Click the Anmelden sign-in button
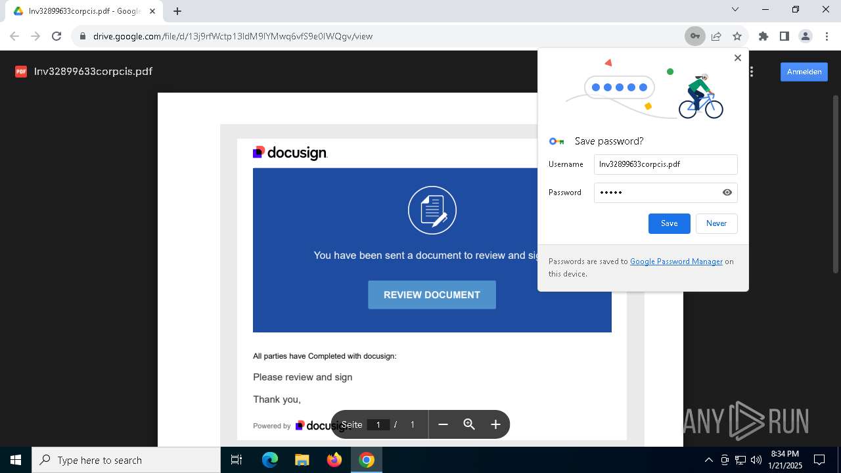This screenshot has width=841, height=473. click(x=804, y=72)
